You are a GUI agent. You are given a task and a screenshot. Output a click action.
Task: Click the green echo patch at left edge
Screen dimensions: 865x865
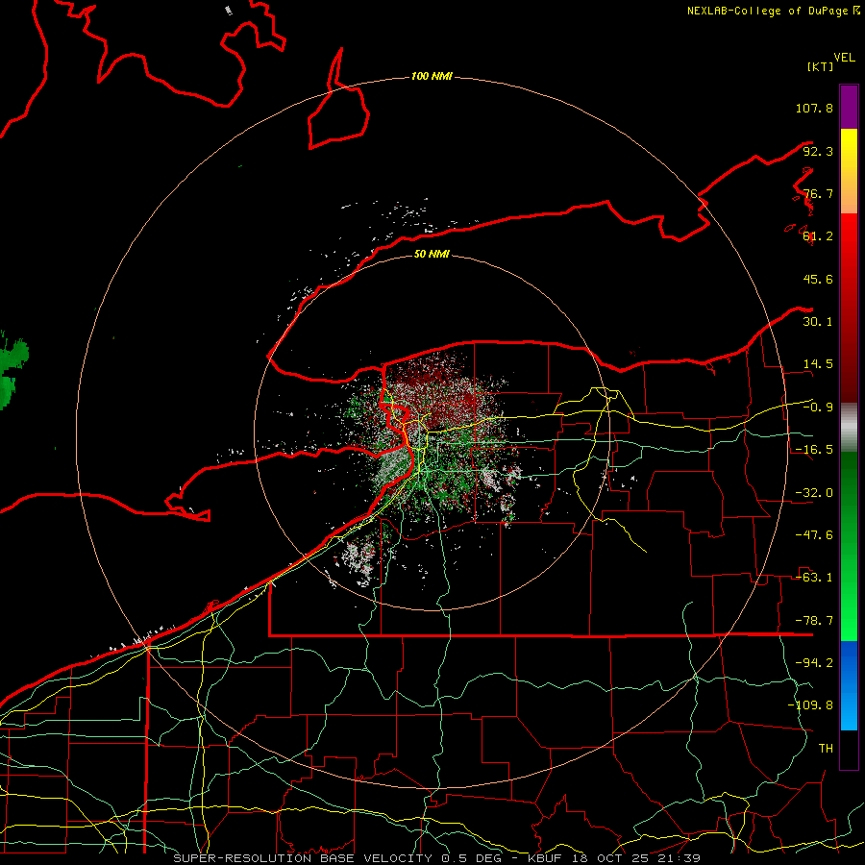point(12,371)
